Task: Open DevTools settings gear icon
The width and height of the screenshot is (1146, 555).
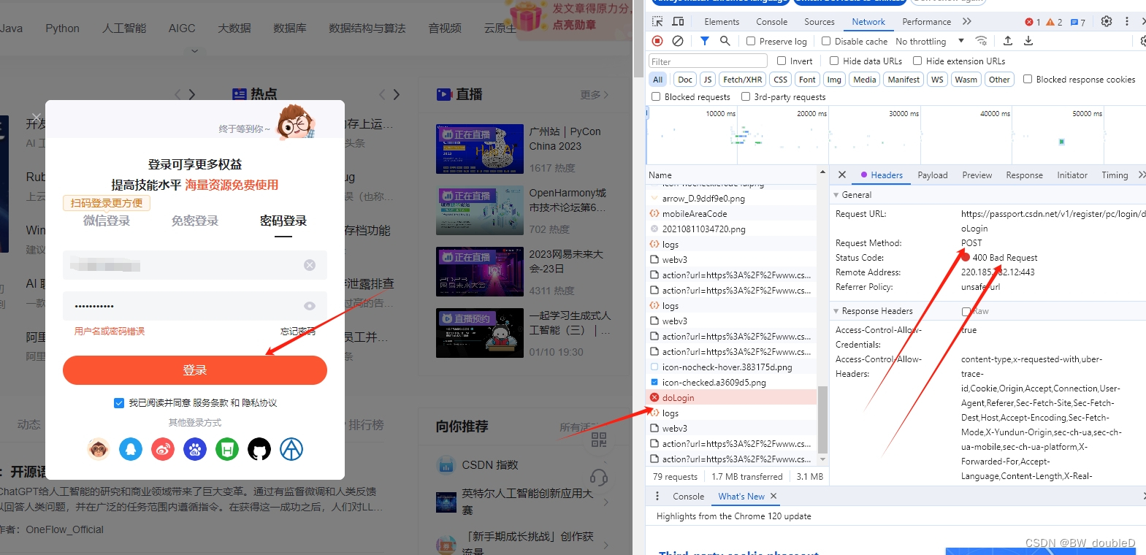Action: (x=1107, y=21)
